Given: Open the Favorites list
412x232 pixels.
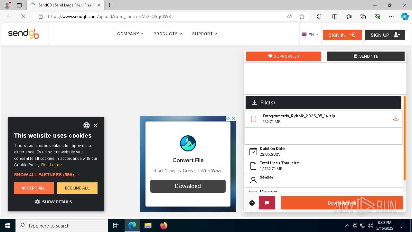Looking at the screenshot, I should tap(349, 16).
